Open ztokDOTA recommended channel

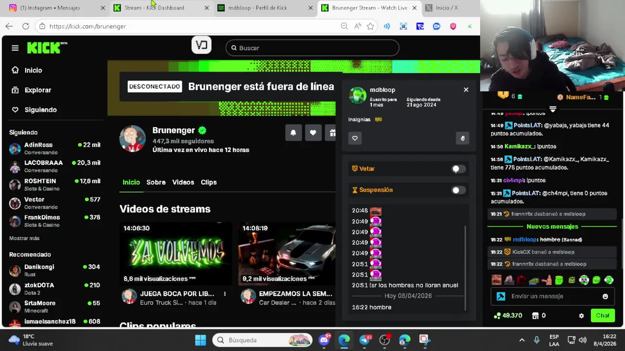pos(55,289)
